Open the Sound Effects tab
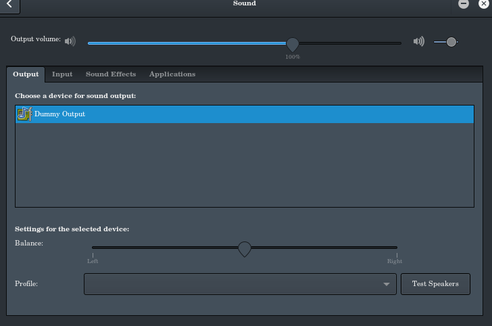 (111, 74)
